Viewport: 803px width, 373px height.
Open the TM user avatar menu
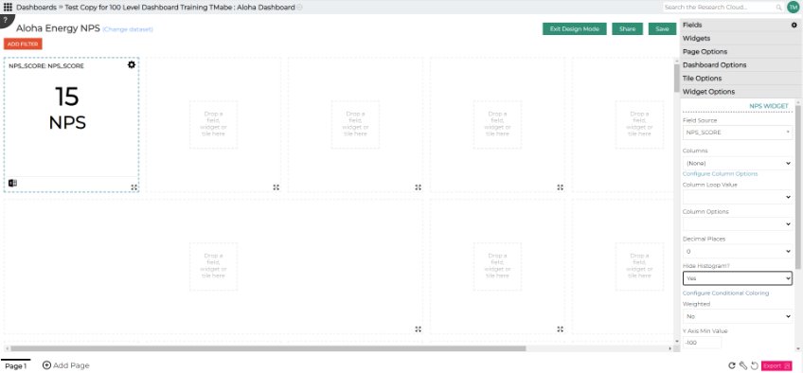point(793,8)
